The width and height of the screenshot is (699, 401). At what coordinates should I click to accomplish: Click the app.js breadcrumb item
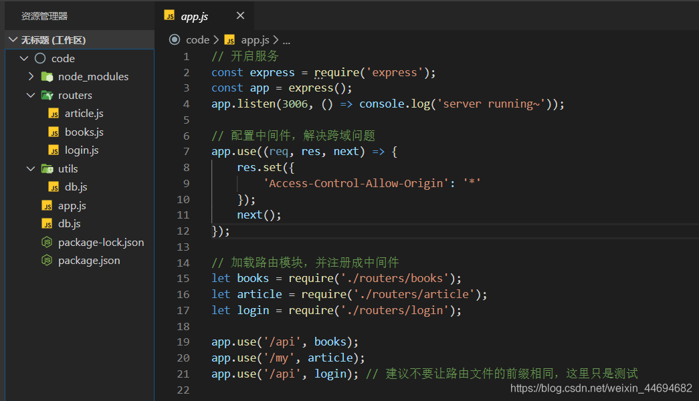click(255, 40)
